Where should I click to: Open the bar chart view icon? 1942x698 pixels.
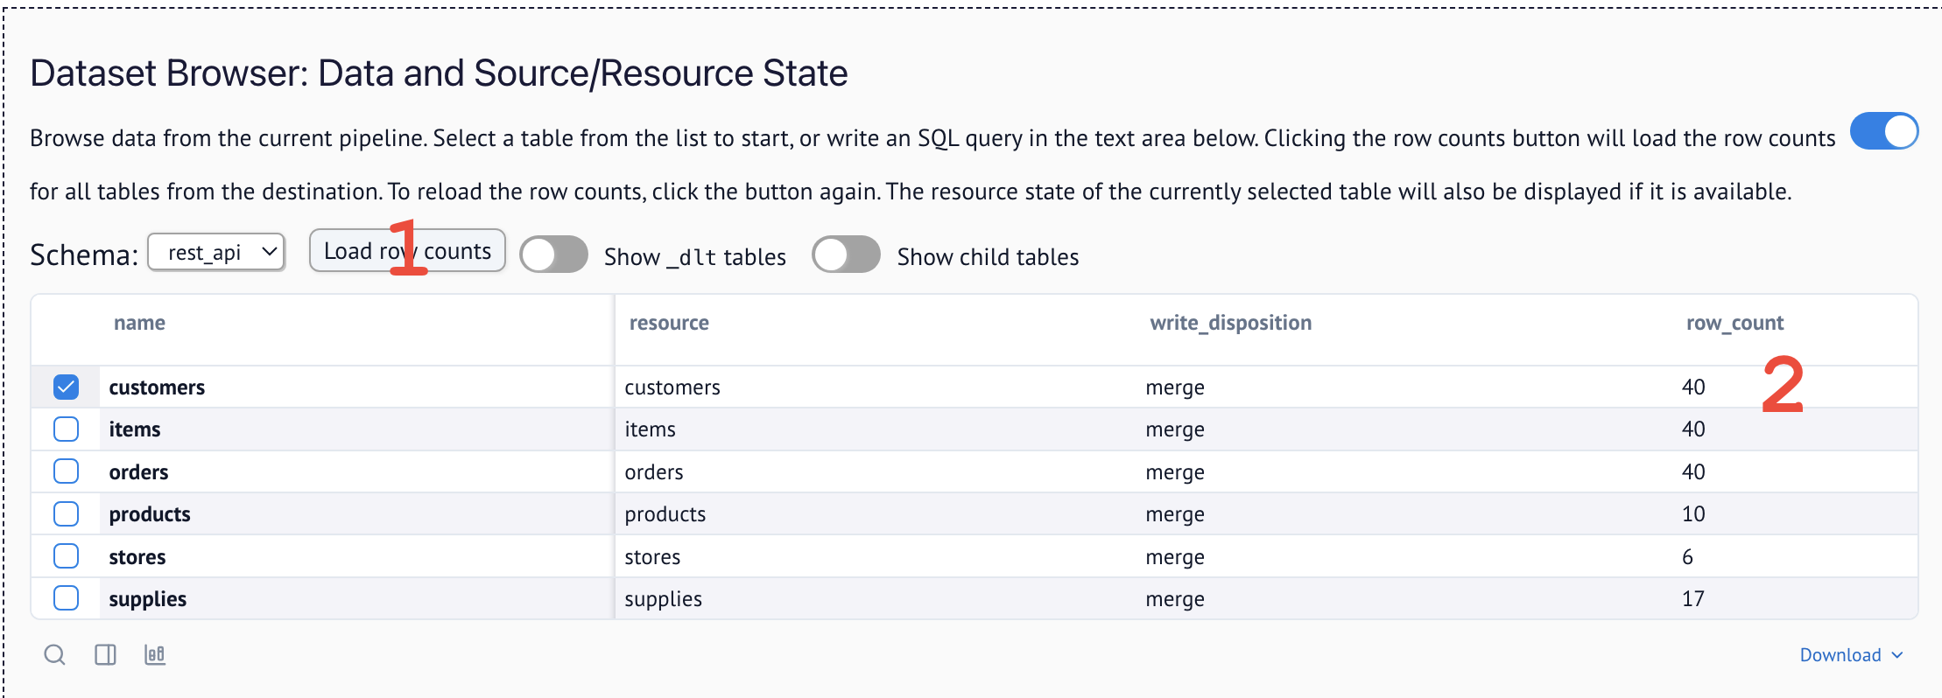pyautogui.click(x=155, y=653)
